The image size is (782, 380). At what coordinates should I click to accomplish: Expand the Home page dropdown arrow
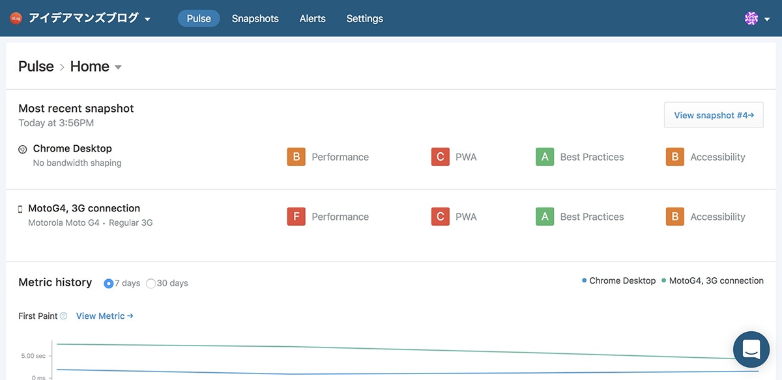point(118,67)
